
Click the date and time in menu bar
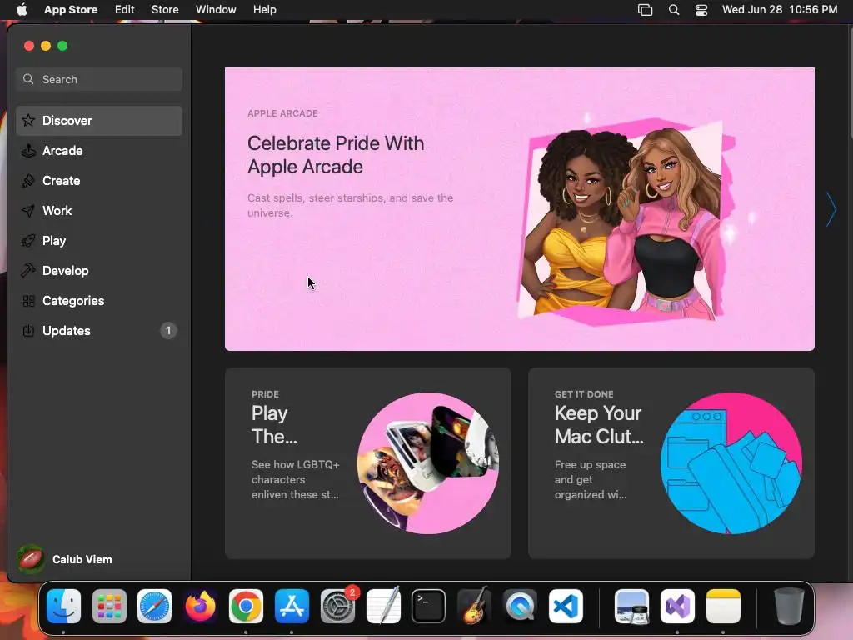(780, 10)
